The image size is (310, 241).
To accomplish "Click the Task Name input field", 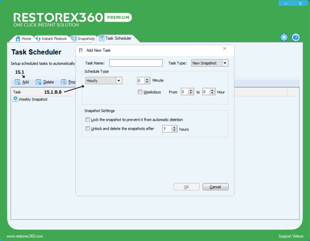I will pos(136,63).
